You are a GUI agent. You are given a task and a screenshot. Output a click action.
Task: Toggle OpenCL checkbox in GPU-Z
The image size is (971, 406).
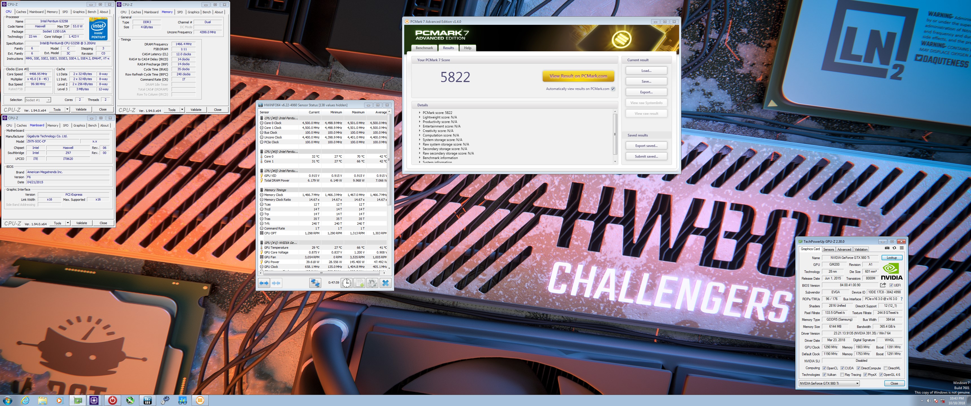pyautogui.click(x=825, y=368)
